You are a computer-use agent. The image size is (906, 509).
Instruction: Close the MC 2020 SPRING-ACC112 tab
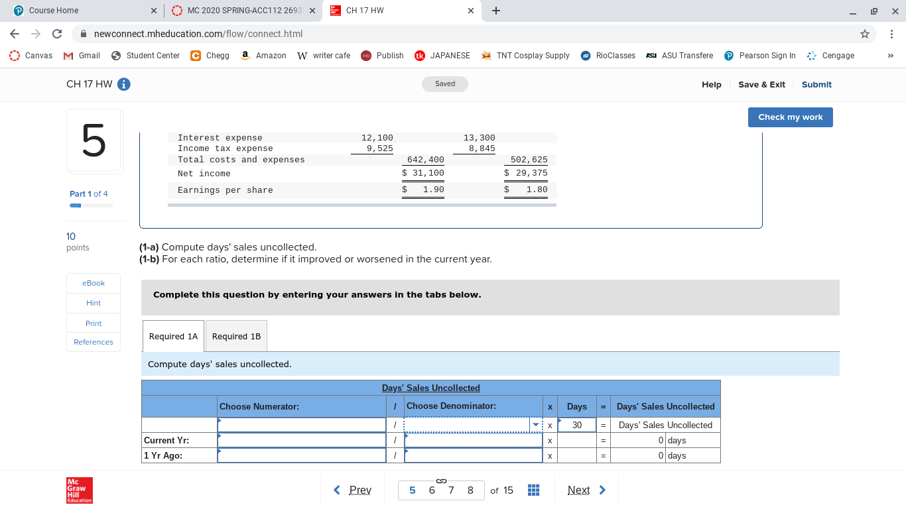point(312,11)
